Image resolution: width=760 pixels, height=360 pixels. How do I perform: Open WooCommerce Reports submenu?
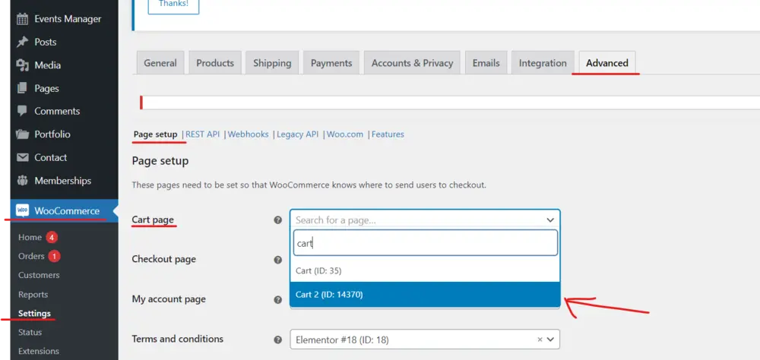click(x=33, y=294)
